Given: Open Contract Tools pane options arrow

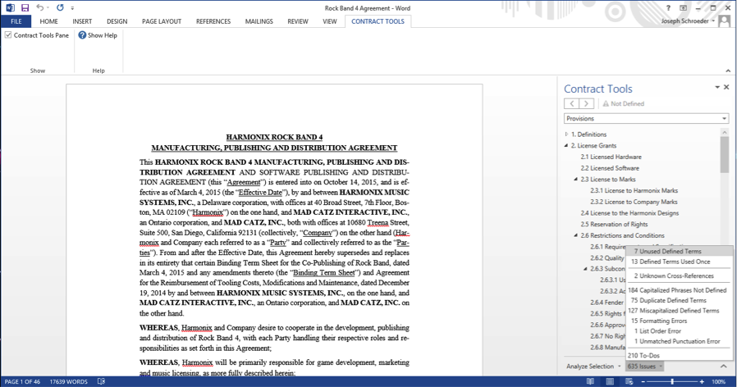Looking at the screenshot, I should tap(717, 87).
